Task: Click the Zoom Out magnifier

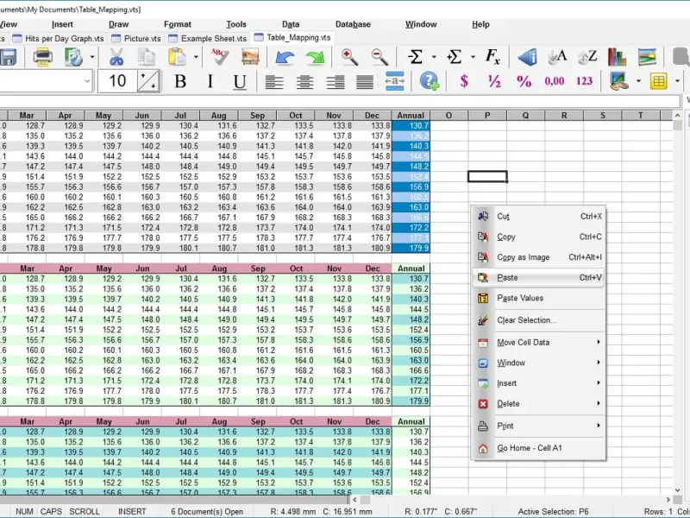Action: point(379,57)
